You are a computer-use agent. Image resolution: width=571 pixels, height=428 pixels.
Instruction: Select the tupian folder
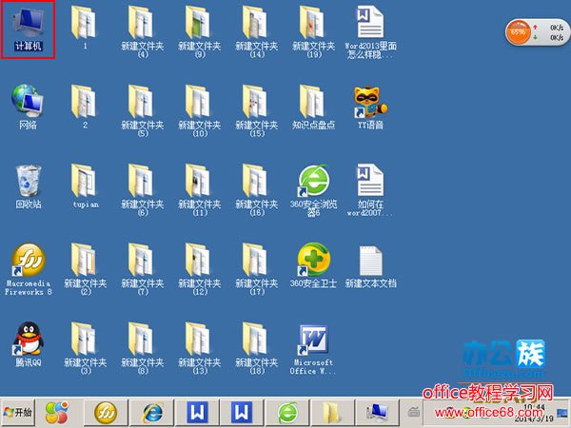pos(85,180)
